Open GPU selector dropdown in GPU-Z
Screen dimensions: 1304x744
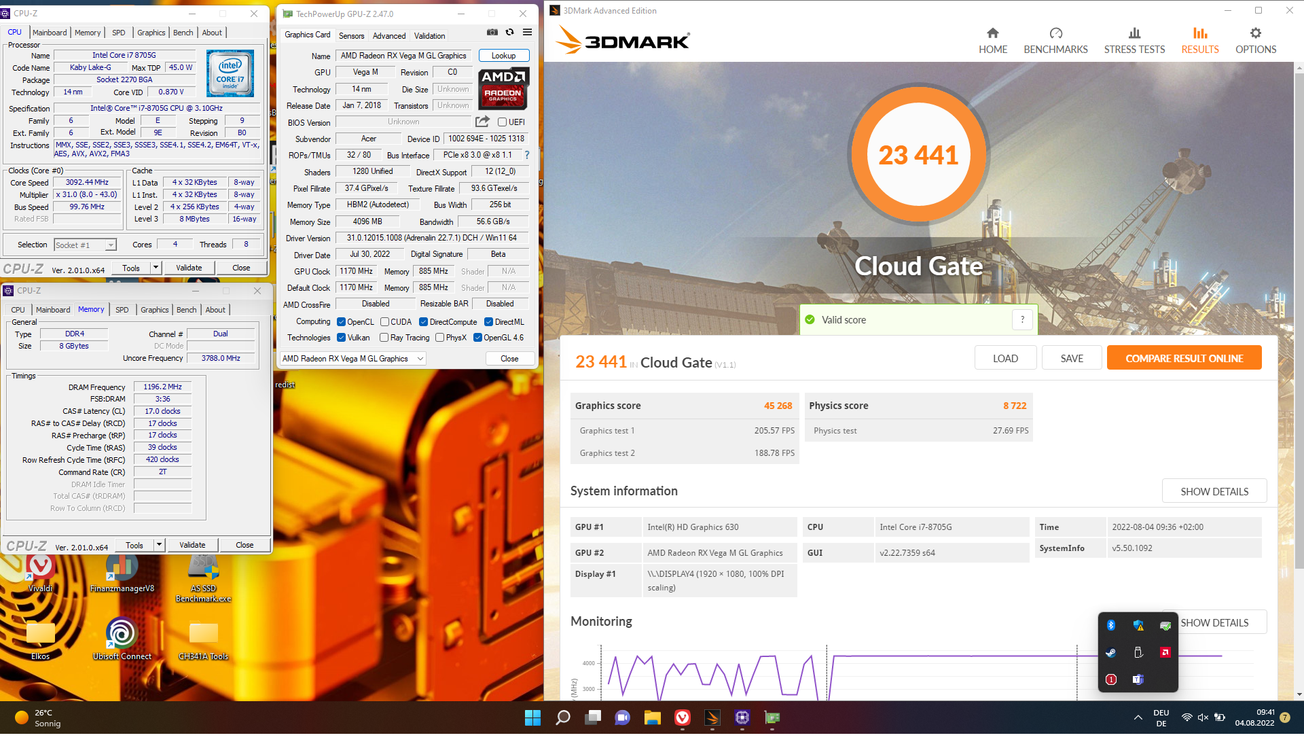point(353,359)
